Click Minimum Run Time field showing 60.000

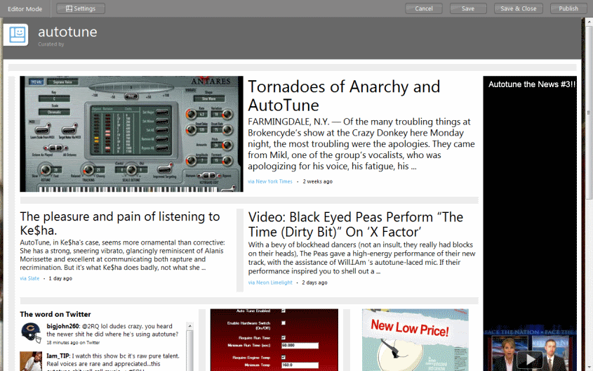[300, 345]
